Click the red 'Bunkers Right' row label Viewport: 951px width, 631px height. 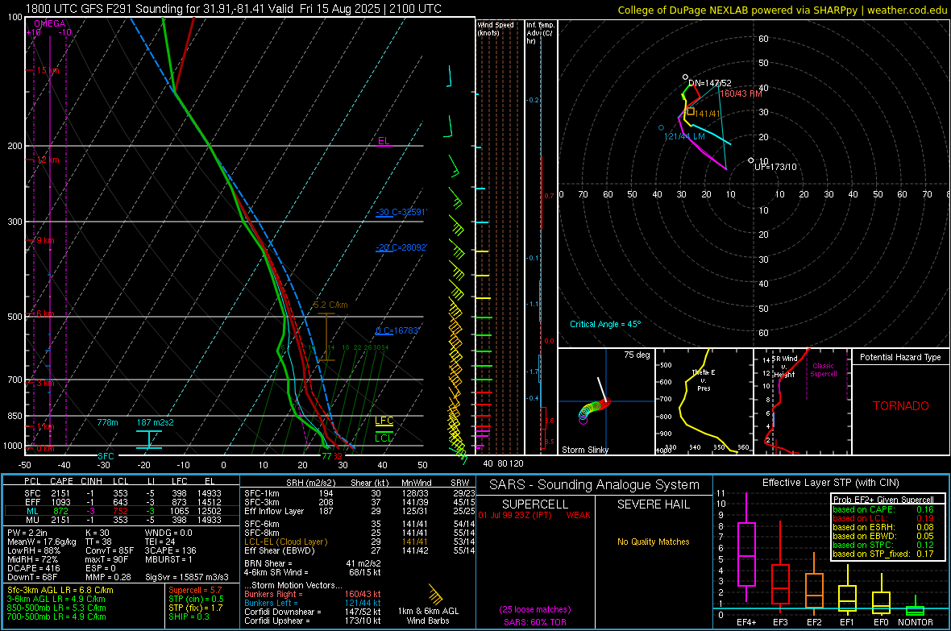273,595
